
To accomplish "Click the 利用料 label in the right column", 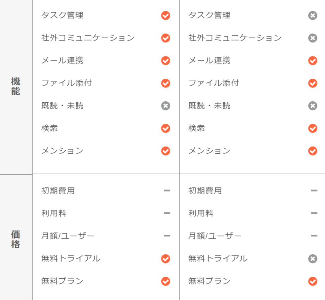I will tap(201, 213).
